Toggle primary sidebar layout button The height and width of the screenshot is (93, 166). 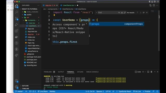150,2
